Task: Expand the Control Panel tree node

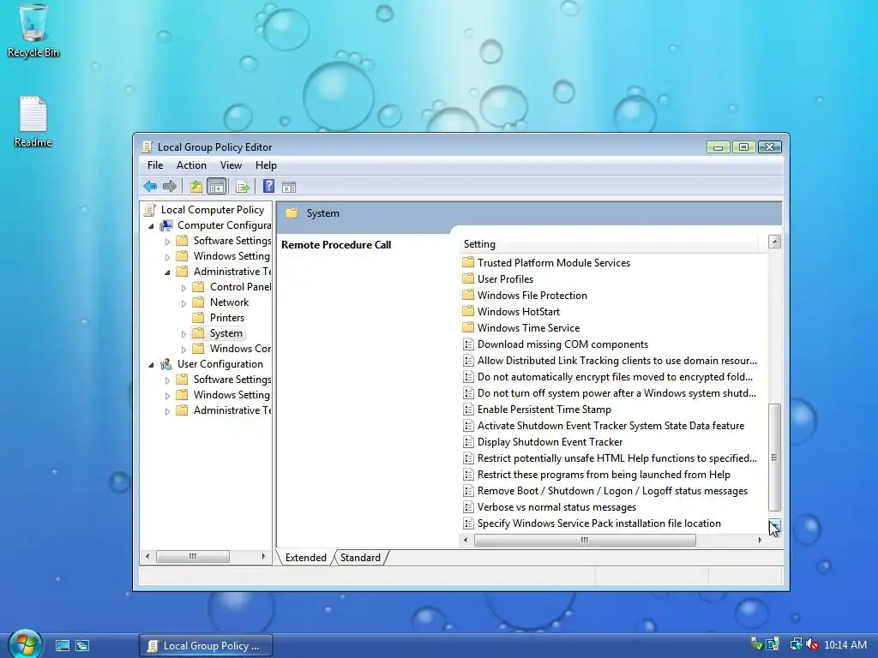Action: 183,288
